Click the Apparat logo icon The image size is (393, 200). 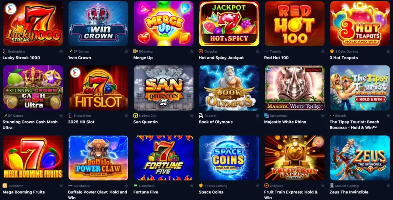point(201,116)
